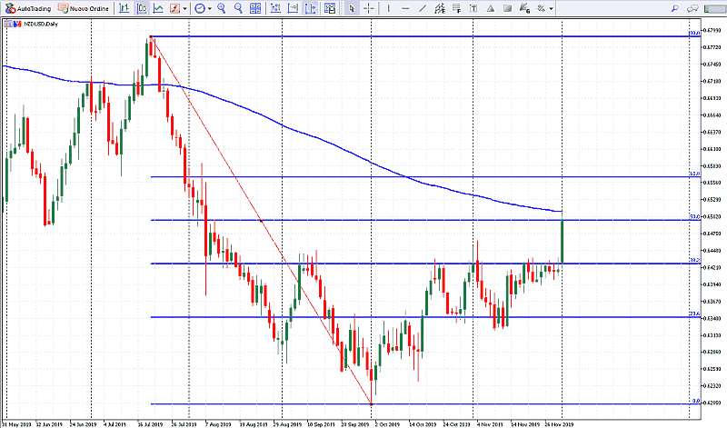Viewport: 727px width, 428px height.
Task: Switch chart to line chart mode
Action: pos(158,8)
